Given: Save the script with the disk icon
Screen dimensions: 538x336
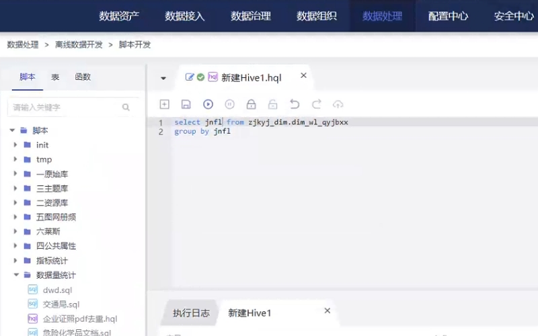Looking at the screenshot, I should pyautogui.click(x=186, y=104).
